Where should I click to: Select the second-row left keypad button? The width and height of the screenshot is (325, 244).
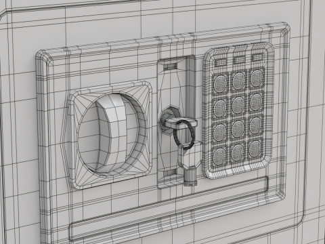click(220, 108)
